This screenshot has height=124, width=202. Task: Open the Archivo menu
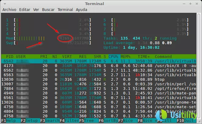[9, 10]
